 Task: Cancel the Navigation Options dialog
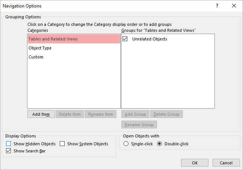click(226, 163)
